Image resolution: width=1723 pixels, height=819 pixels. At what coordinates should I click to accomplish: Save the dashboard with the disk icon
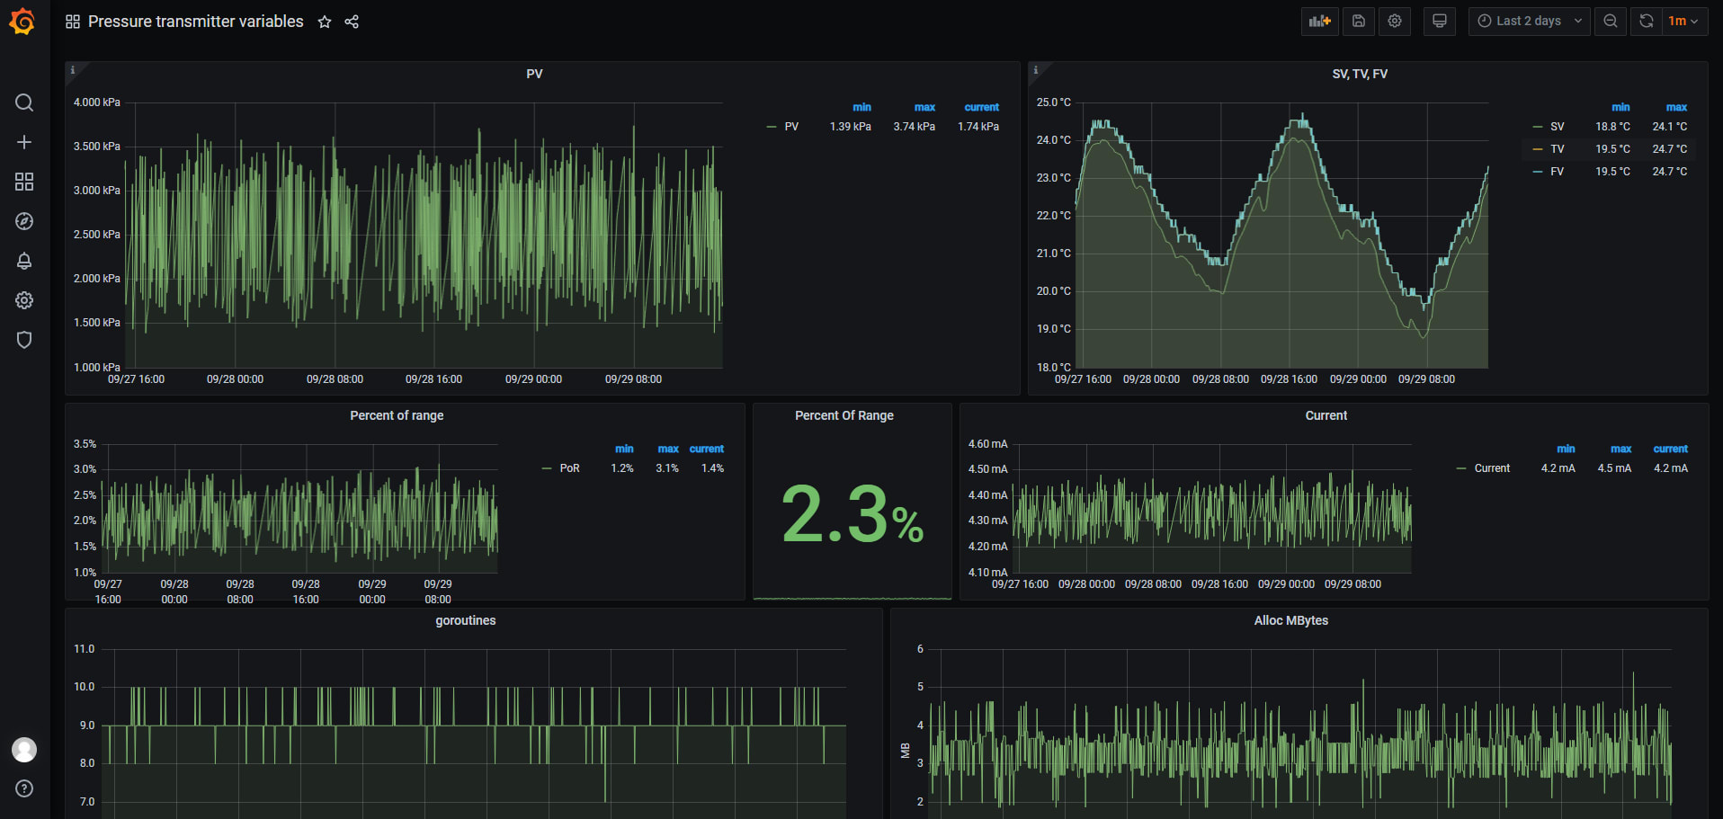pyautogui.click(x=1359, y=21)
